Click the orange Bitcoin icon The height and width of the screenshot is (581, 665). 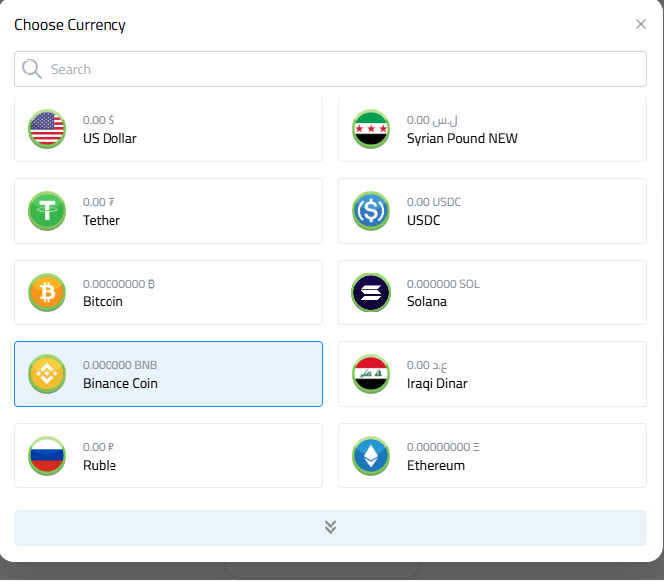coord(47,292)
